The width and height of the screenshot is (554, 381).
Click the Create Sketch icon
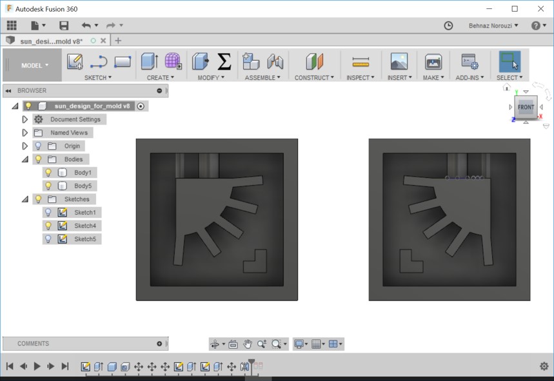[x=75, y=61]
